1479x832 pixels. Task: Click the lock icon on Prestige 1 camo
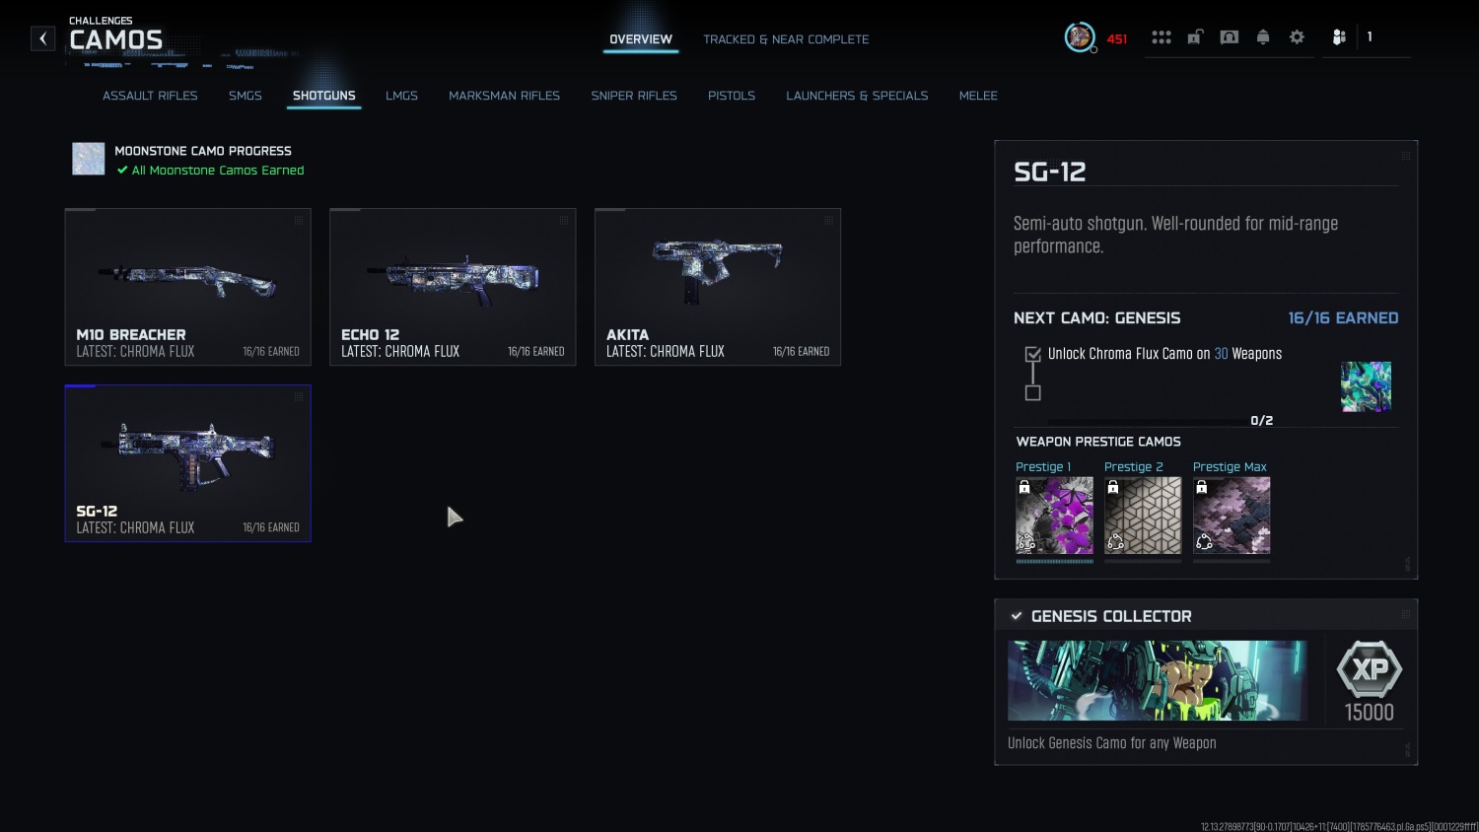pos(1024,487)
